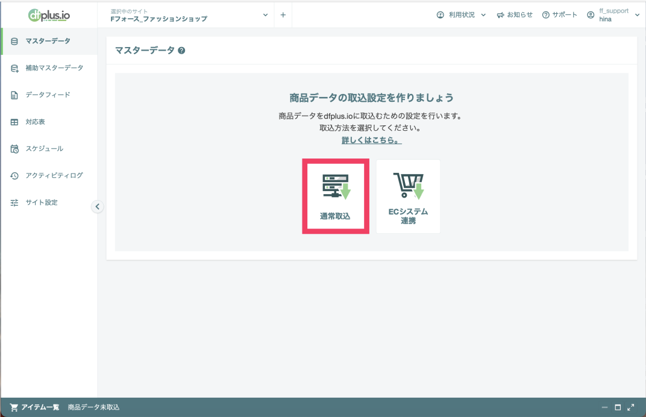Click the サポート question circle icon
646x417 pixels.
point(546,15)
